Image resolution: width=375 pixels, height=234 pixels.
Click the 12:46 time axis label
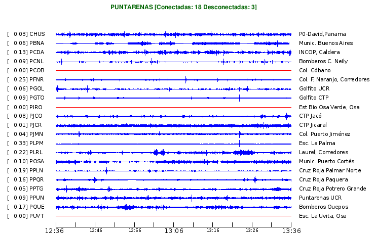click(x=96, y=230)
